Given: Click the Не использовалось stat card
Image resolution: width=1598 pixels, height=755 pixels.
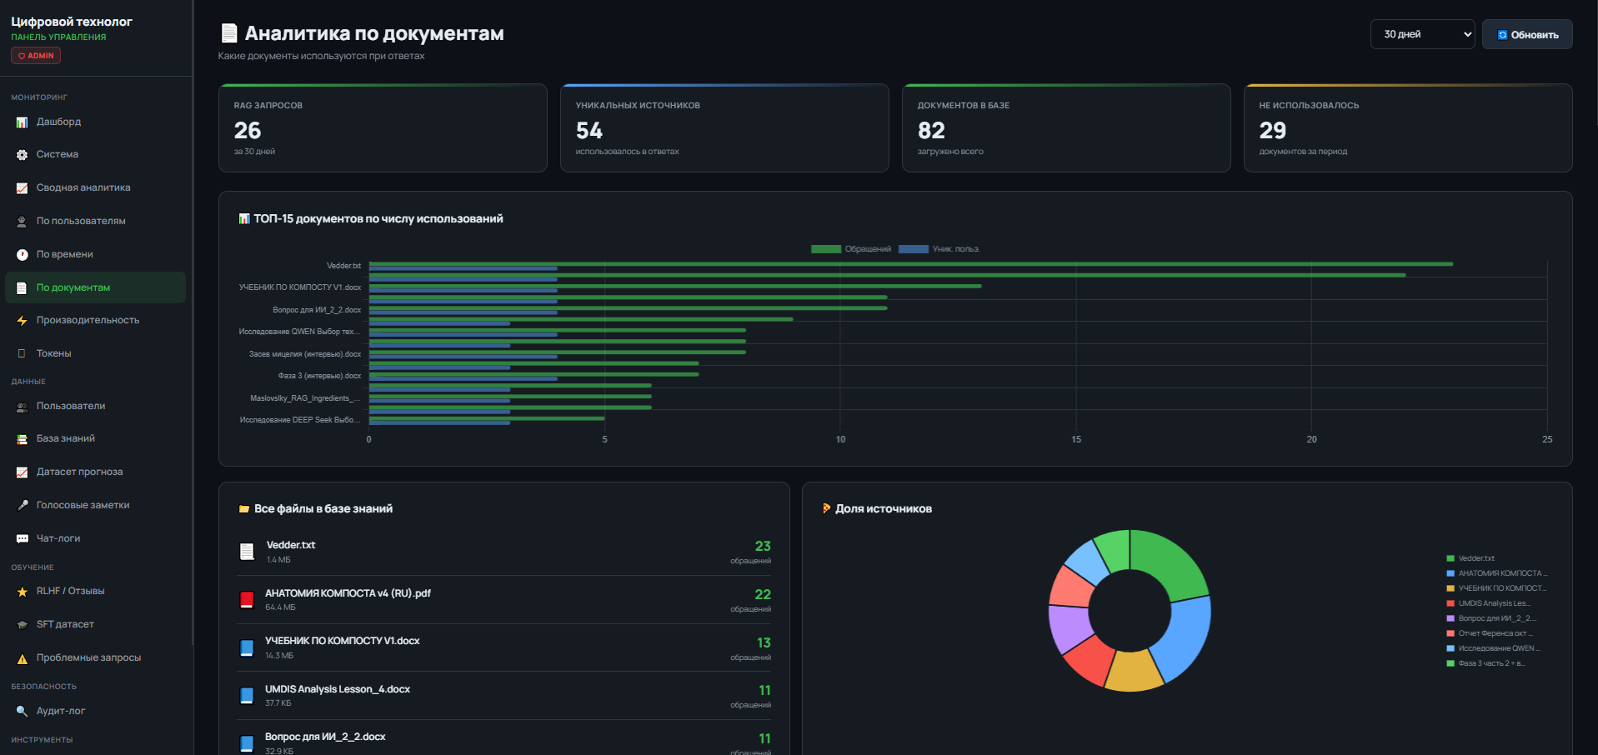Looking at the screenshot, I should click(x=1408, y=127).
